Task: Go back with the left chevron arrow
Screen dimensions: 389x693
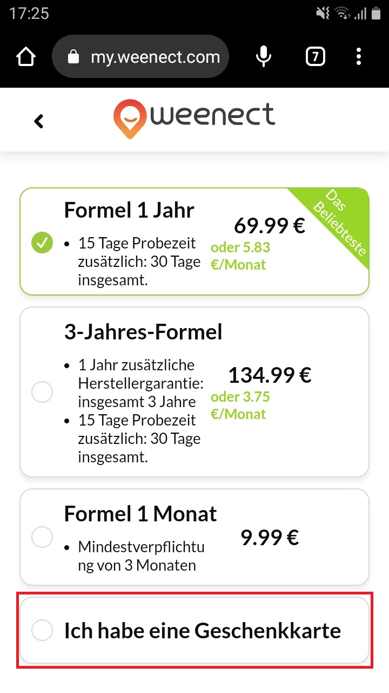Action: click(x=38, y=121)
